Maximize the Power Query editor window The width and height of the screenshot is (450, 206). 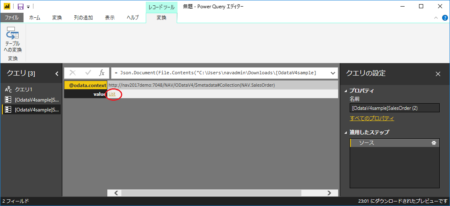tap(421, 6)
